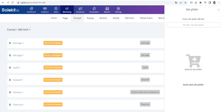Image resolution: width=222 pixels, height=112 pixels.
Task: Close the Sản phẩm side panel
Action: [219, 10]
